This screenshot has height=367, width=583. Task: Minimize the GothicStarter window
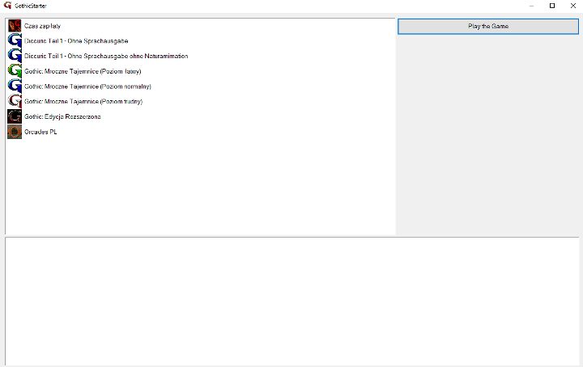pos(531,6)
